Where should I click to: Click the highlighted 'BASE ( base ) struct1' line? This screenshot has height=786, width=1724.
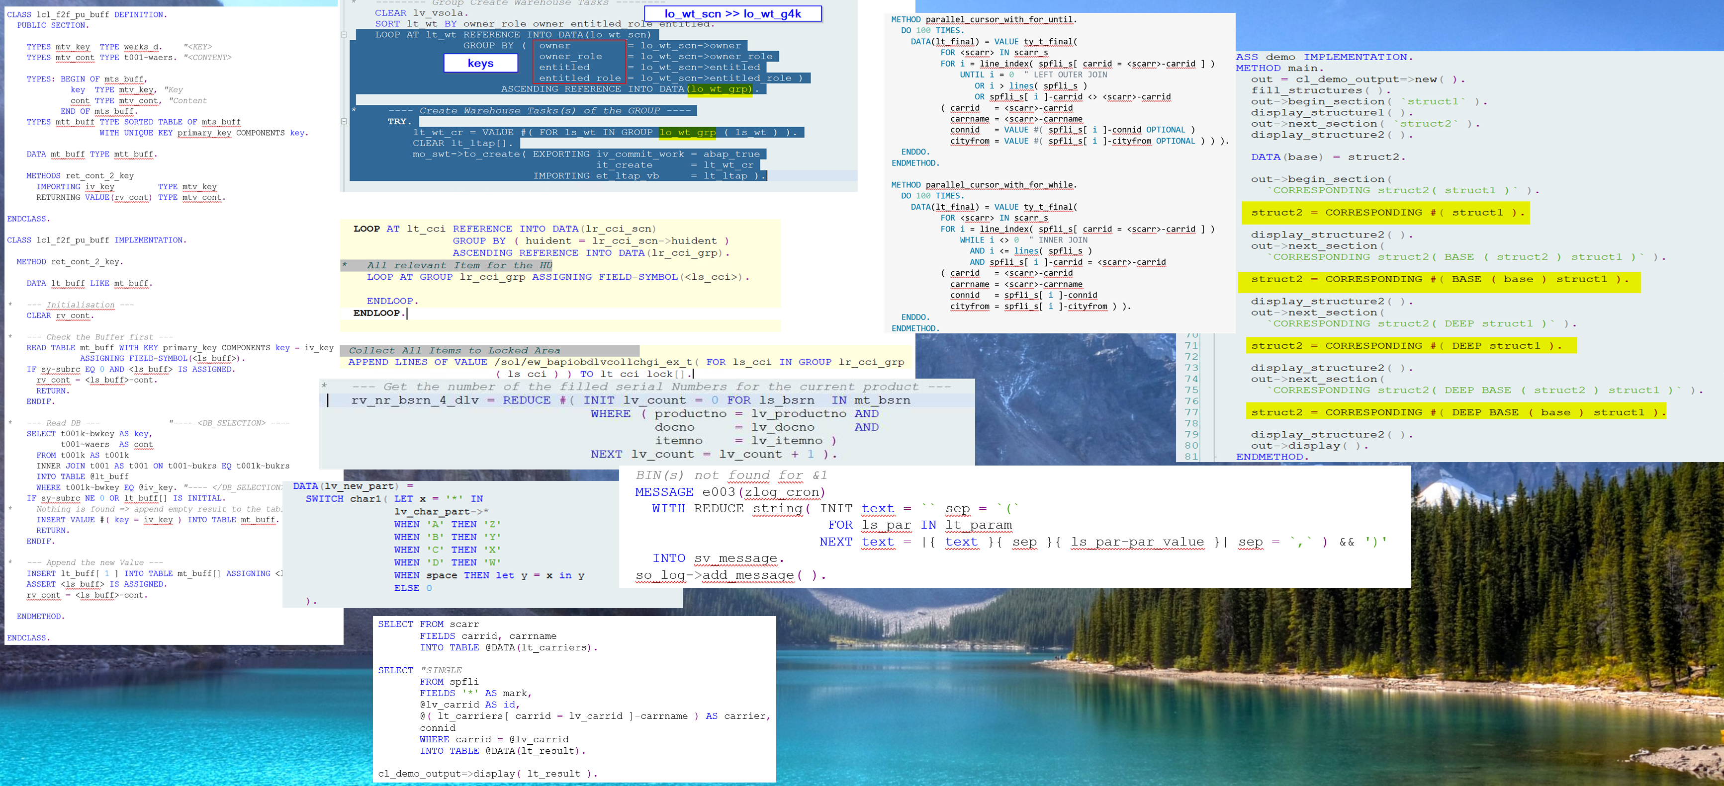pyautogui.click(x=1438, y=280)
